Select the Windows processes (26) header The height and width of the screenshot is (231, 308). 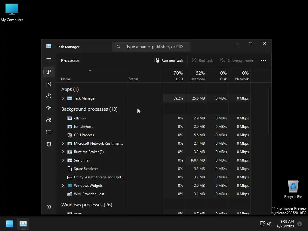pos(87,205)
